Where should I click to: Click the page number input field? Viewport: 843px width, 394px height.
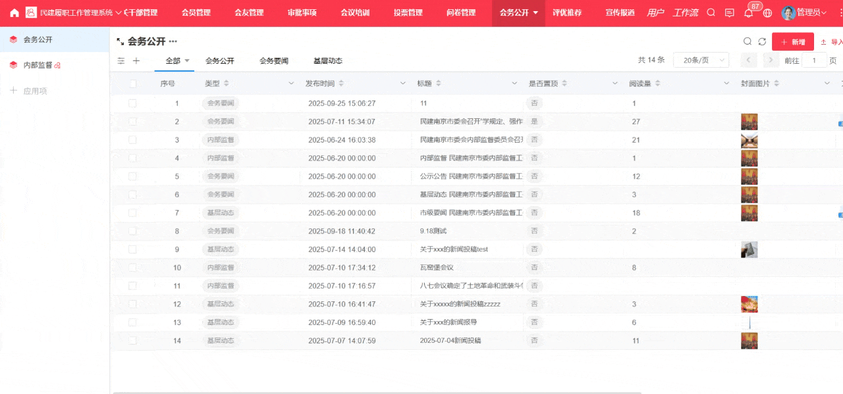pyautogui.click(x=815, y=61)
